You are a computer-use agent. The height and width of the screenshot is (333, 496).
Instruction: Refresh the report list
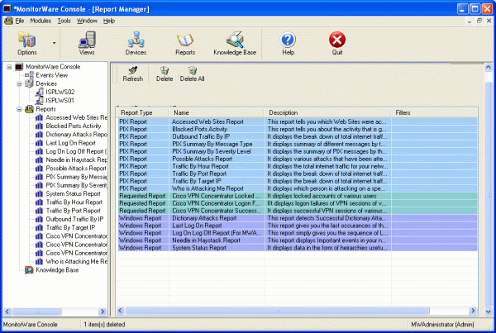[x=132, y=74]
